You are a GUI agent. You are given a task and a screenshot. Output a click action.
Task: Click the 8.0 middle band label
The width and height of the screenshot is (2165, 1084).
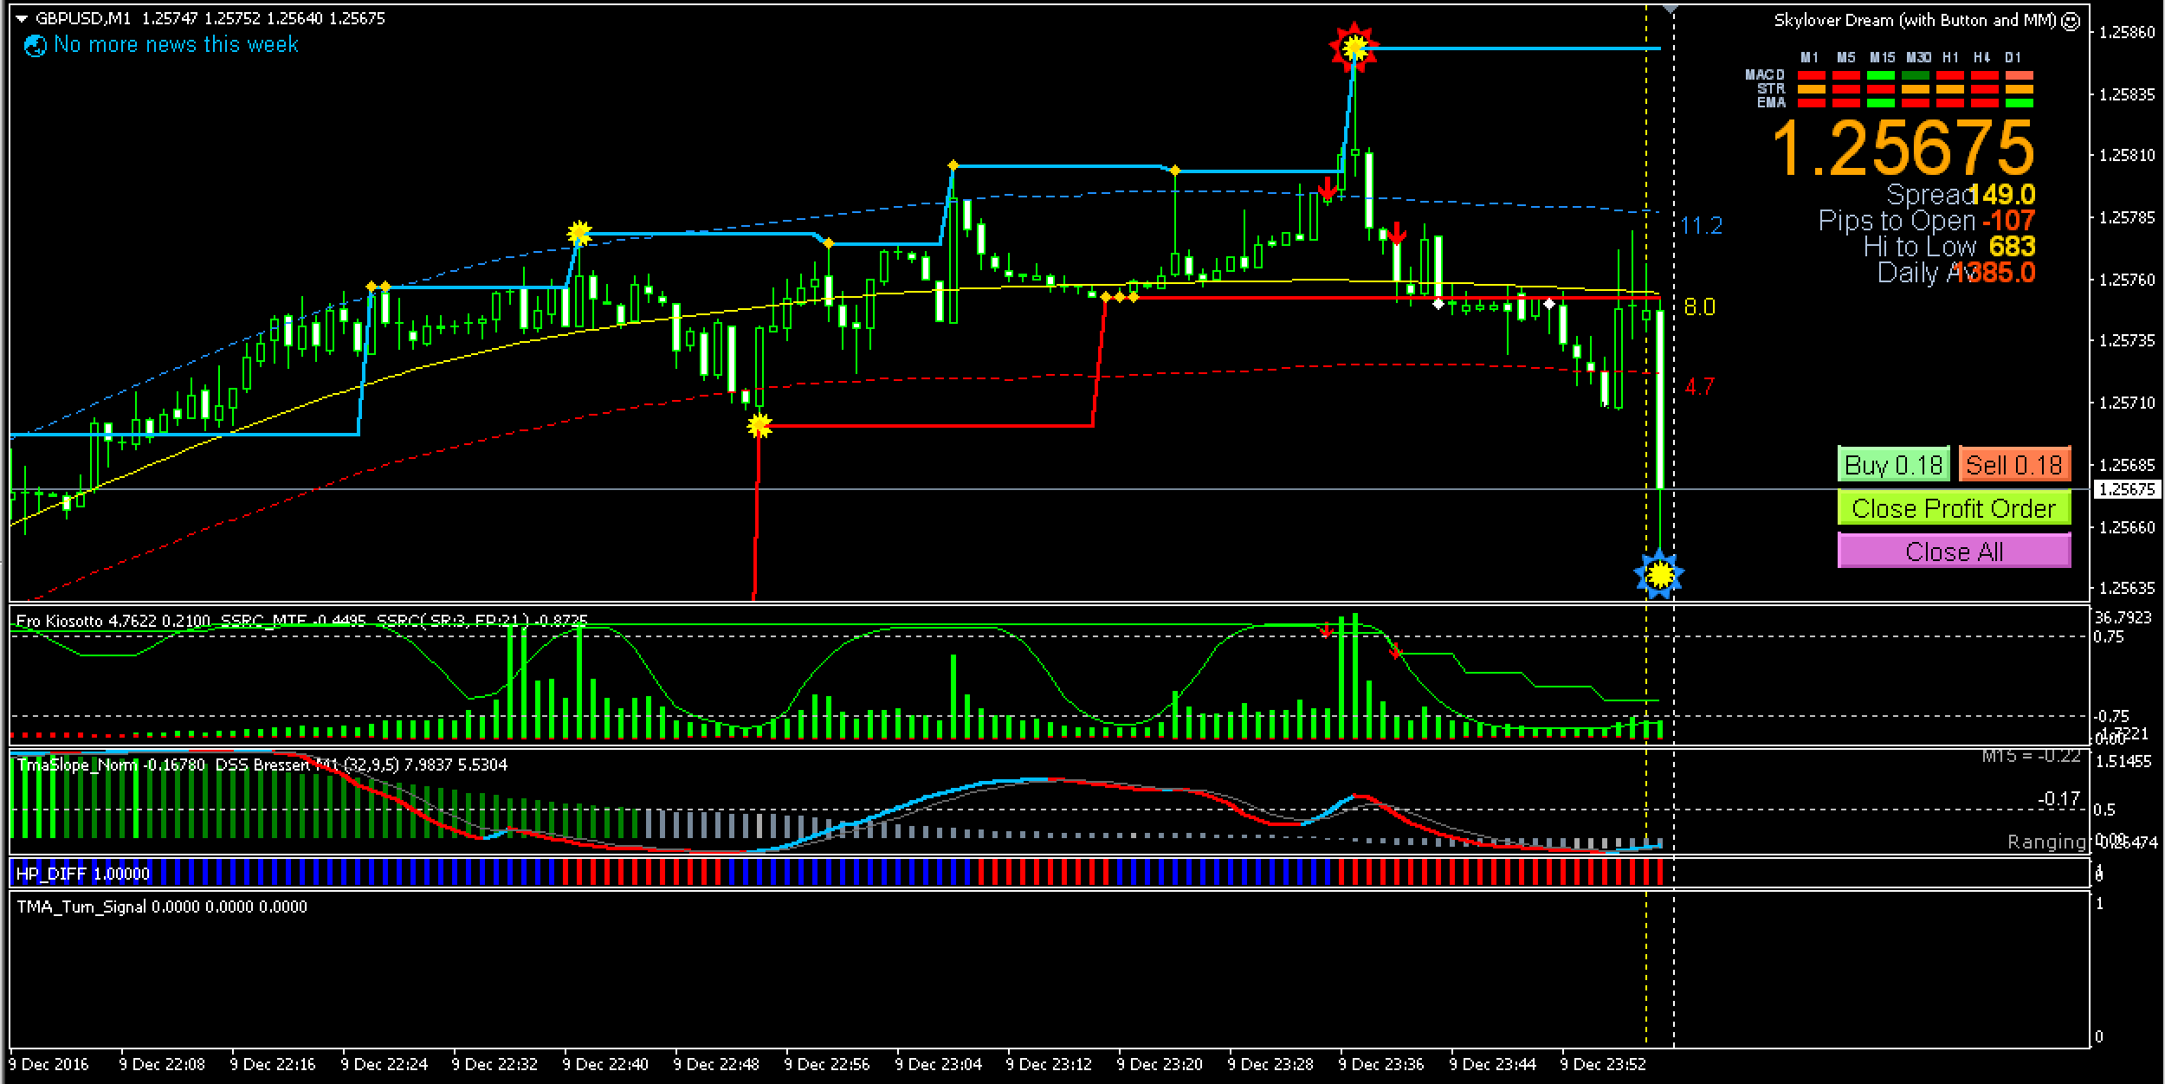1699,307
